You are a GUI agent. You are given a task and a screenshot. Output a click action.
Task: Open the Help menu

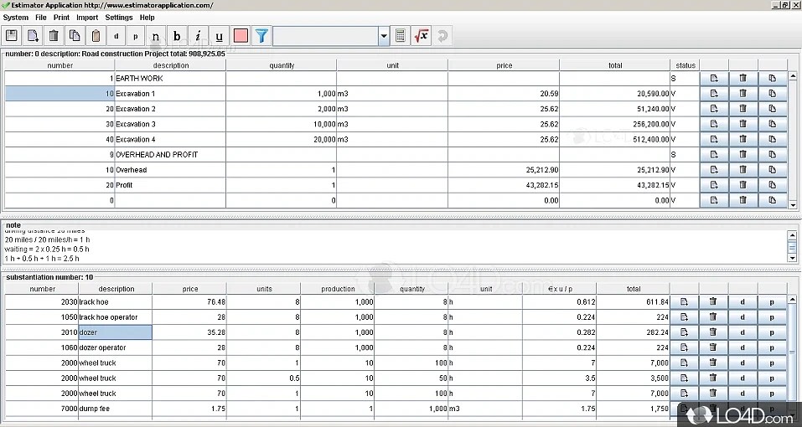tap(147, 18)
